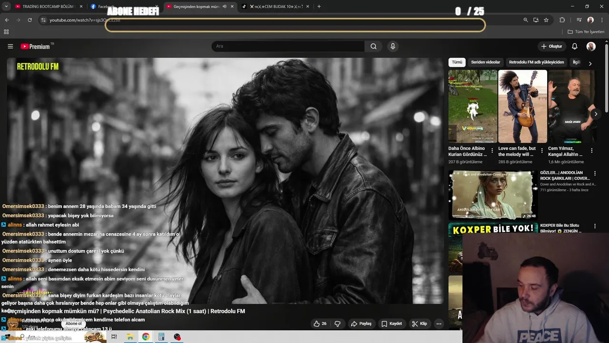Open Cem Yılmaz Kangal short thumbnail
Screen dimensions: 609x343
click(571, 106)
